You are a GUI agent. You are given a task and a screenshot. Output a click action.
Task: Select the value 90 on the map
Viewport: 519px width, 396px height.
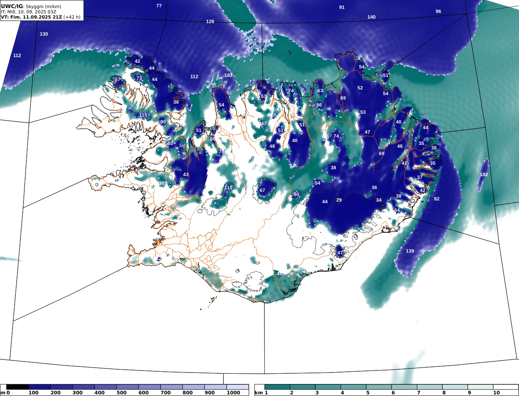[163, 122]
